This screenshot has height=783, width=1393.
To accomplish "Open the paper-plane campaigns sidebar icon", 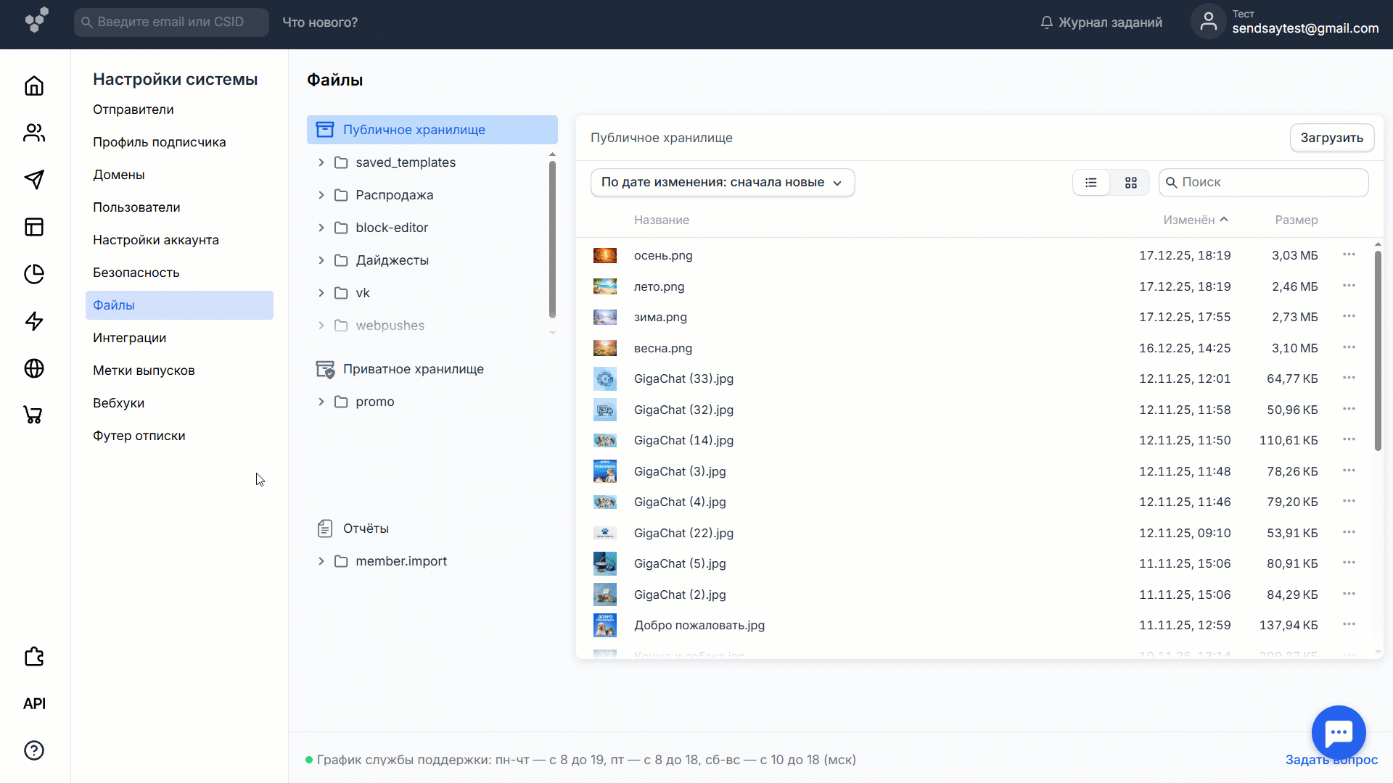I will (34, 180).
